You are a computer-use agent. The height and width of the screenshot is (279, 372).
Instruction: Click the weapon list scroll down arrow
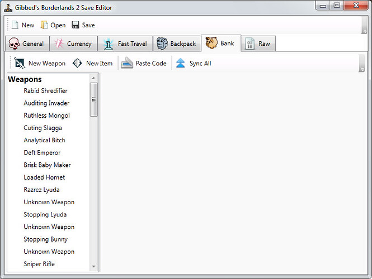94,267
